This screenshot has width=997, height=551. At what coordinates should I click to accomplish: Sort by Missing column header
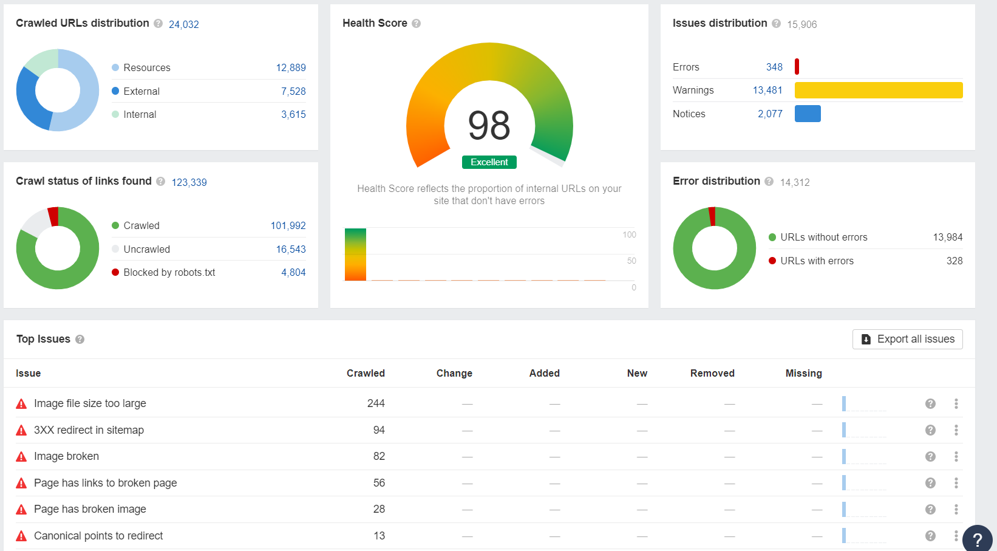[x=804, y=373]
